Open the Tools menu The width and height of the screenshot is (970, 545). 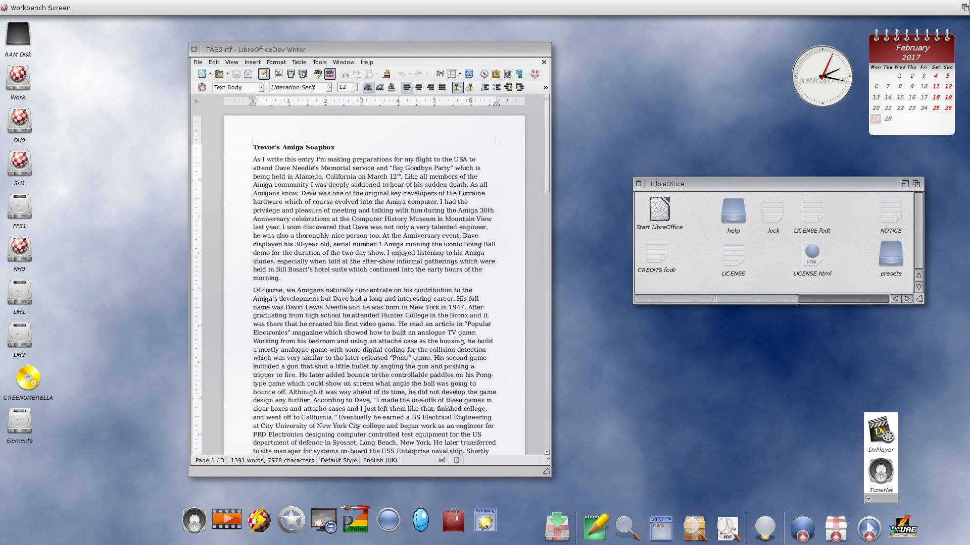click(x=319, y=62)
